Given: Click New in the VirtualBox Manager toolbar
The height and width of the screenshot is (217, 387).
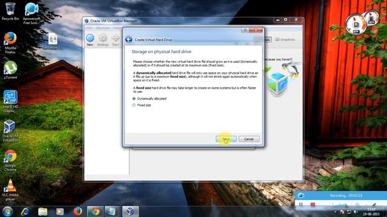Looking at the screenshot, I should point(90,40).
